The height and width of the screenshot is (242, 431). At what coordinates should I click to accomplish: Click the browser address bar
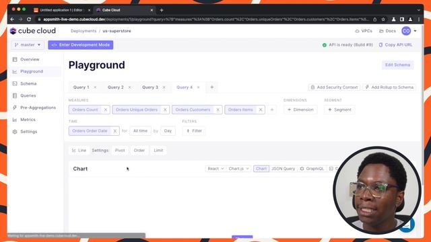pyautogui.click(x=206, y=19)
